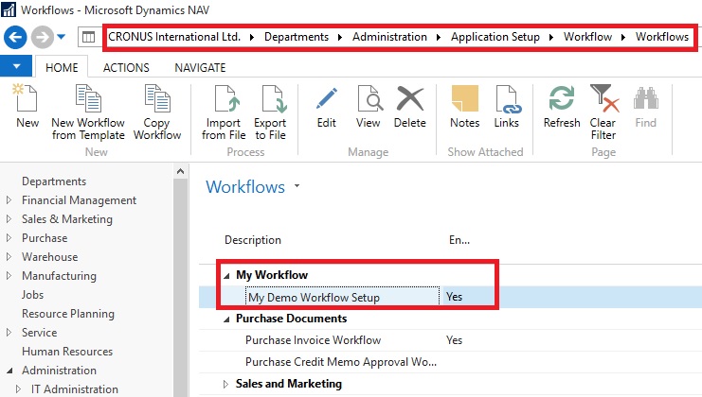Switch to the ACTIONS ribbon tab
This screenshot has height=397, width=702.
pos(126,67)
